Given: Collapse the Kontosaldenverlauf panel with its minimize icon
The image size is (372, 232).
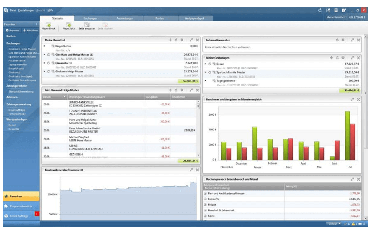Looking at the screenshot, I should tap(191, 170).
